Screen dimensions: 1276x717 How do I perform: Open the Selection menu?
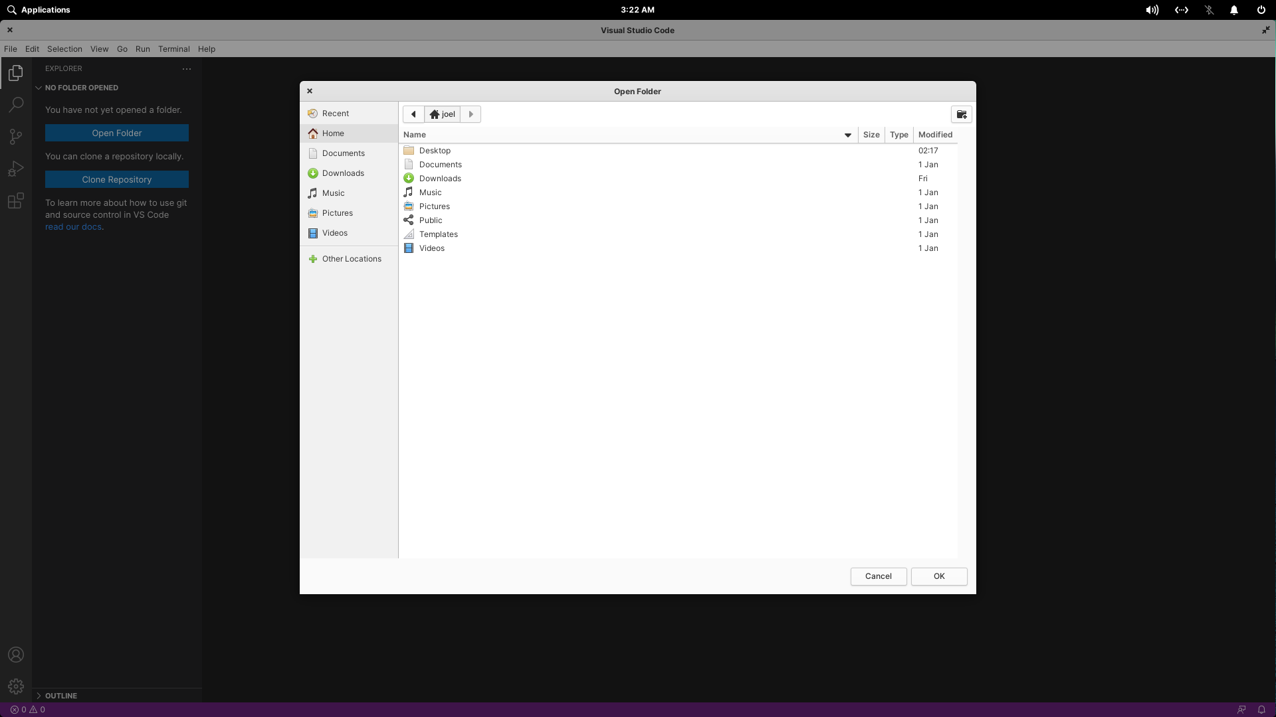pos(64,48)
